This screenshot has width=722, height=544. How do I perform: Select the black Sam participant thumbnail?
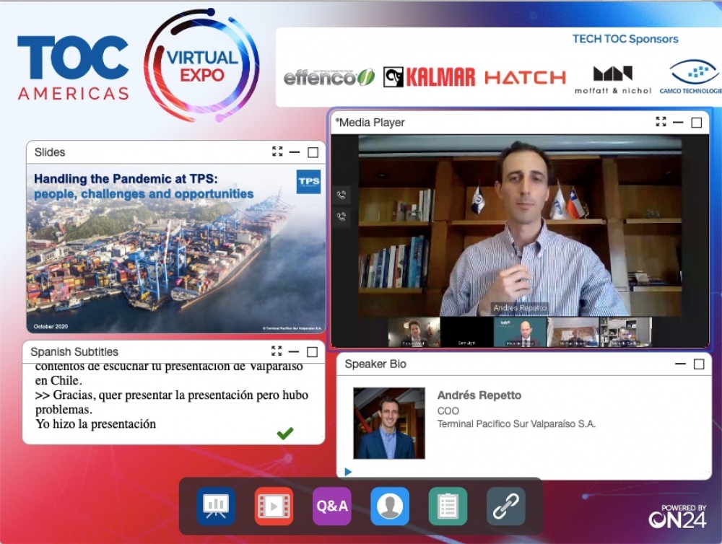click(x=466, y=332)
